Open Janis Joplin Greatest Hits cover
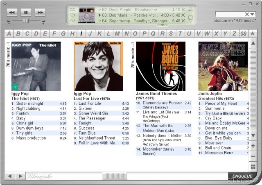Screen dimensions: 262x185 223,66
